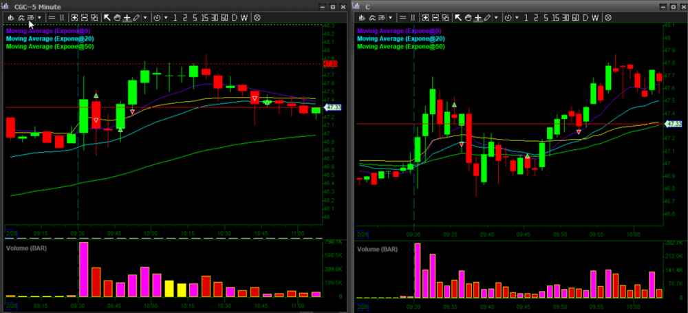688x313 pixels.
Task: Switch C chart to Daily (D) timeframe
Action: [x=585, y=17]
